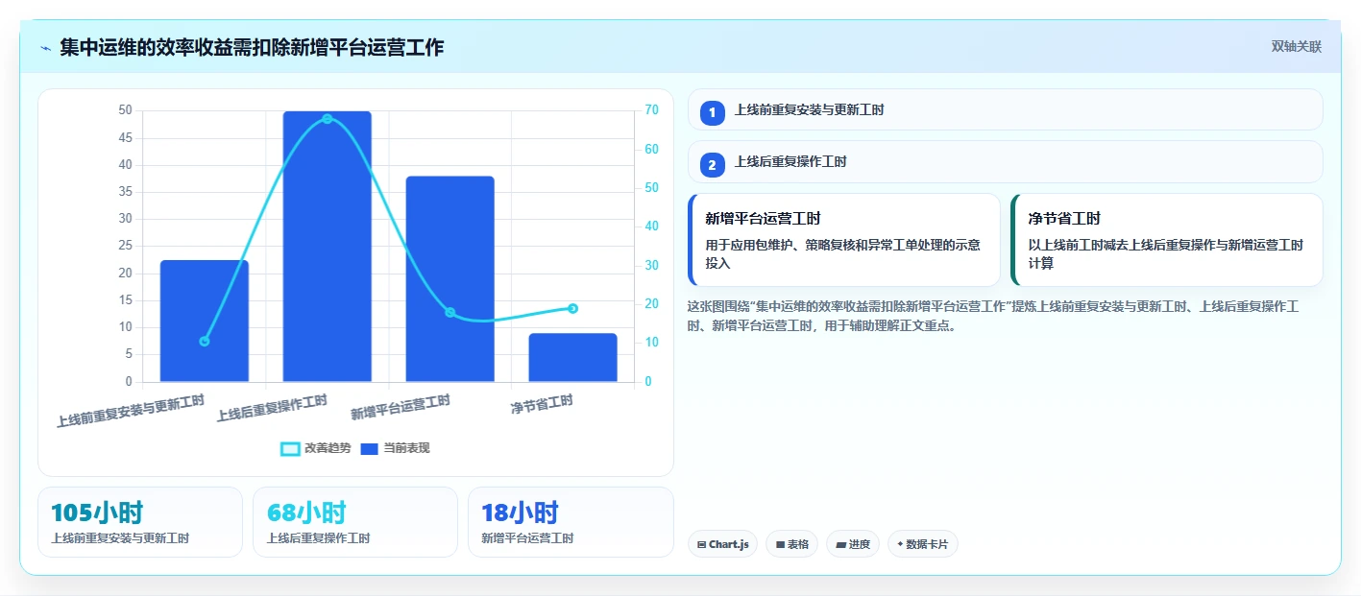Click x-axis label 净节省工时
The height and width of the screenshot is (596, 1361).
[x=542, y=404]
